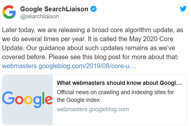Click the multicolor Google logo in card

27,100
